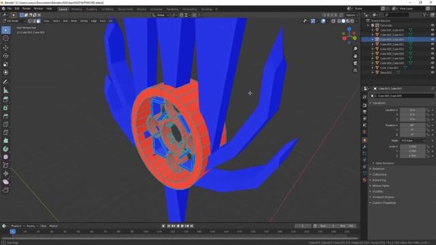Switch to face select mode
Screen dimensions: 436x245
click(x=38, y=21)
